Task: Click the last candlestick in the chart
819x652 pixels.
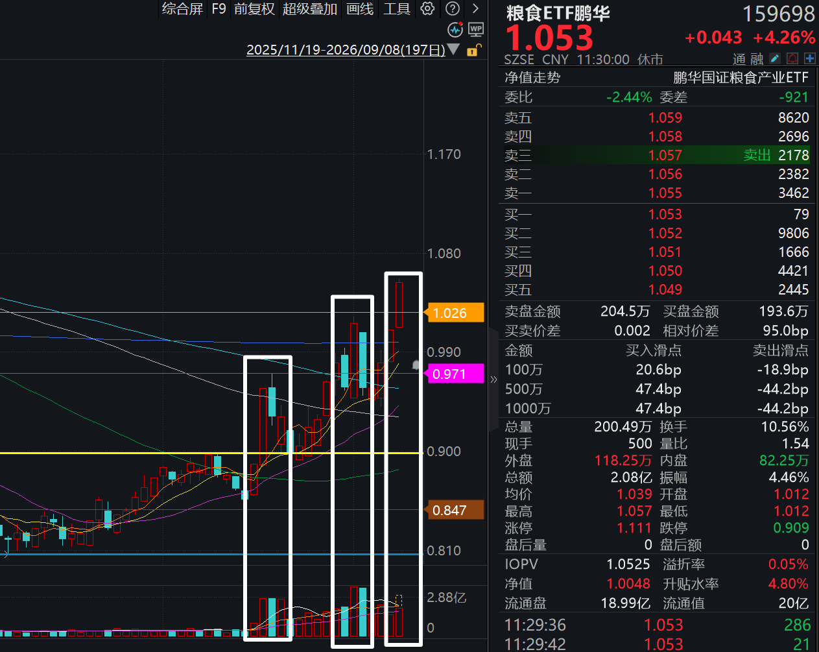Action: pos(399,305)
